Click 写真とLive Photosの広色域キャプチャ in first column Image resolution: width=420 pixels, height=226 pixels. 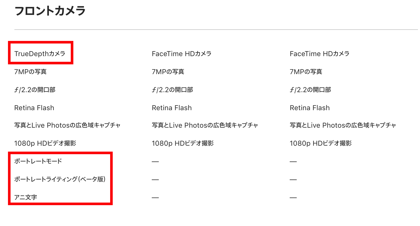pyautogui.click(x=67, y=125)
